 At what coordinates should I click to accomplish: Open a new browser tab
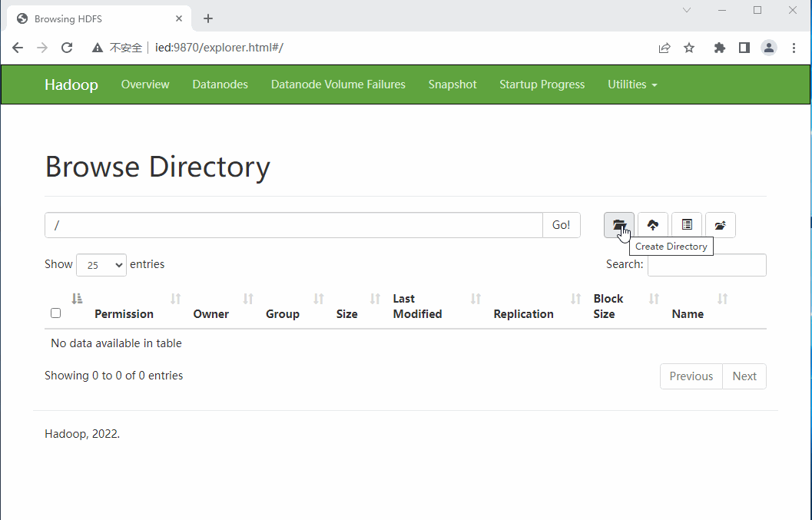(208, 18)
